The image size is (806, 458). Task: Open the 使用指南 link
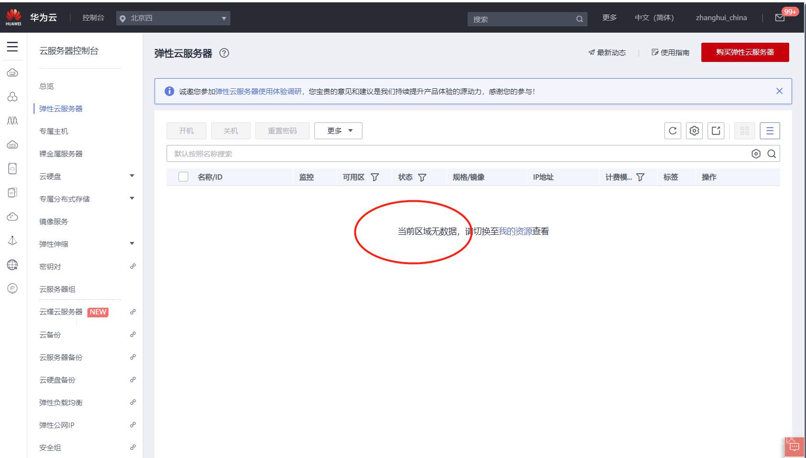tap(671, 53)
